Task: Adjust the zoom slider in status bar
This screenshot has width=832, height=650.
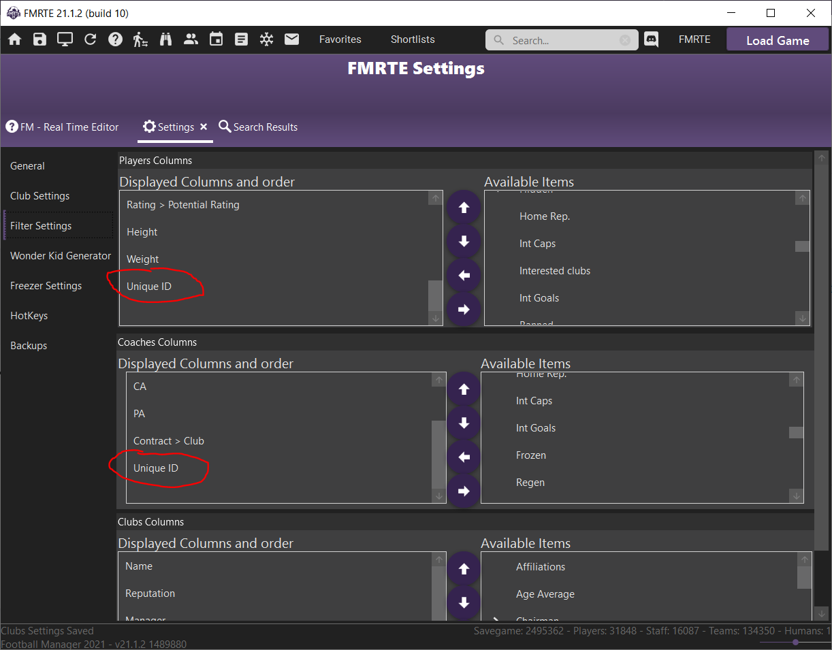Action: click(x=795, y=643)
